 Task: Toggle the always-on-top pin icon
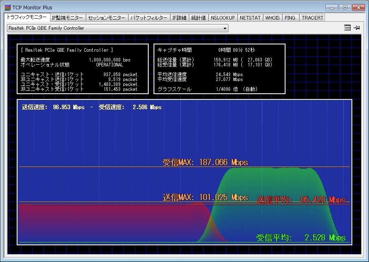(357, 28)
